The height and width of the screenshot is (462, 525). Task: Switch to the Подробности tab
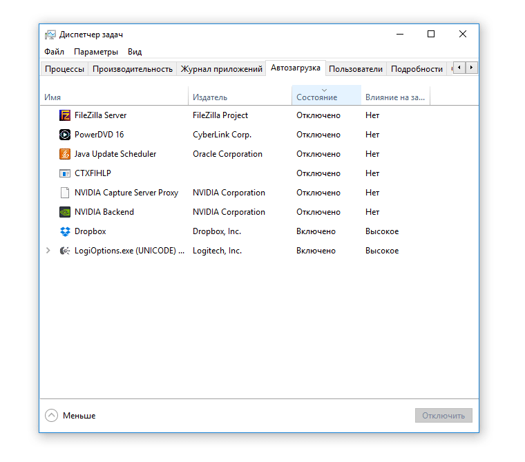417,69
